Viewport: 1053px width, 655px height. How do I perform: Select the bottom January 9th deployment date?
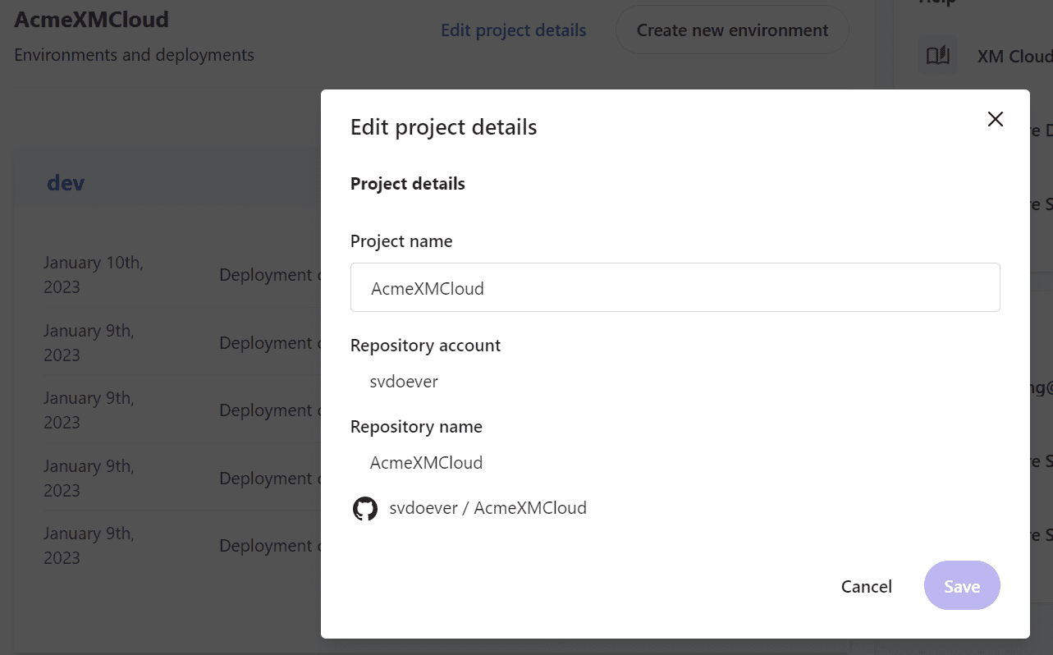pos(89,545)
